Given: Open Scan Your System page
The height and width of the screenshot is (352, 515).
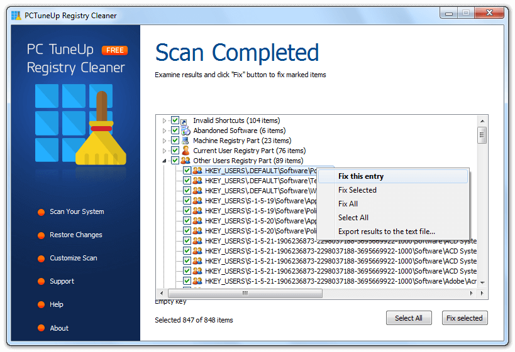Looking at the screenshot, I should [x=77, y=211].
